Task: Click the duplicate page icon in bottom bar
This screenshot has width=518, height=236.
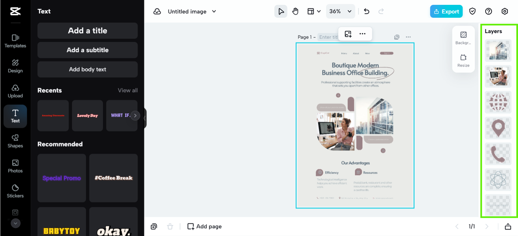Action: (x=154, y=226)
